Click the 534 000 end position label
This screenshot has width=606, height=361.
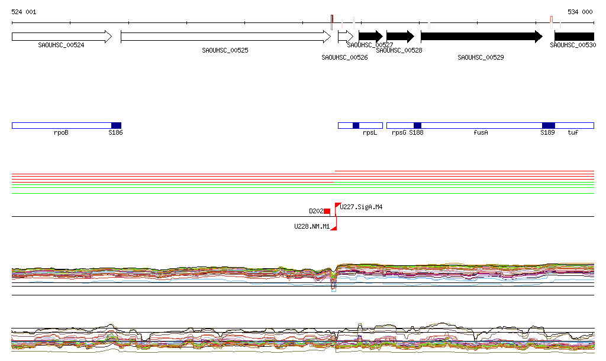point(580,12)
